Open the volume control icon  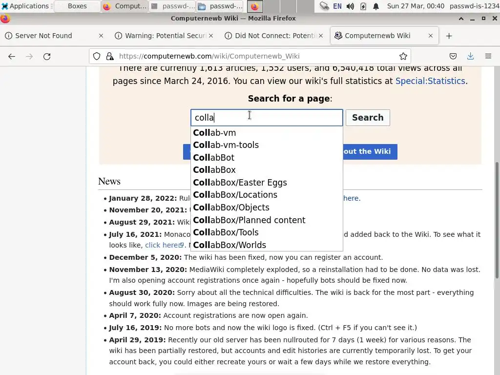350,6
